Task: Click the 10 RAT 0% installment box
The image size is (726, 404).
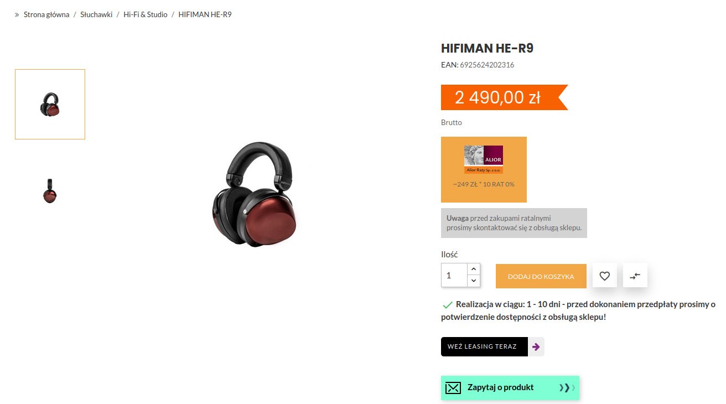Action: (484, 169)
